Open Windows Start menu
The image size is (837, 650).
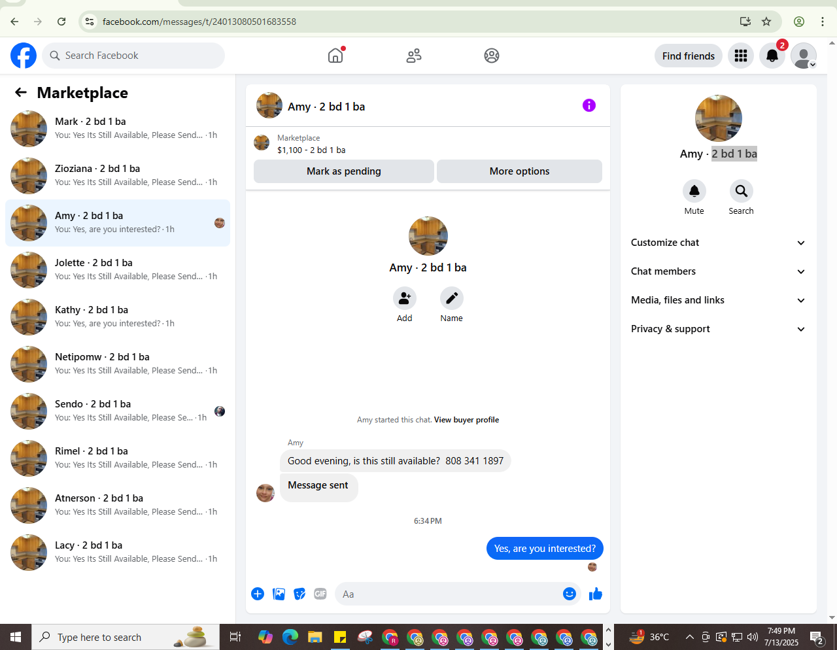click(16, 637)
